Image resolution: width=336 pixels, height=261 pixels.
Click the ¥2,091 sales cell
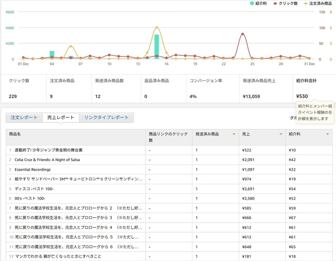(x=262, y=160)
